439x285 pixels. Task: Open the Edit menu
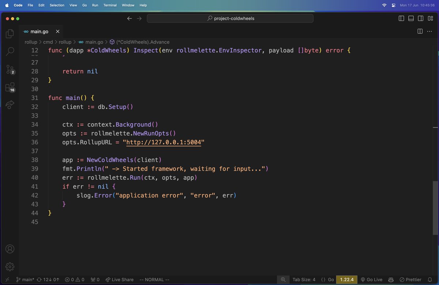[41, 5]
